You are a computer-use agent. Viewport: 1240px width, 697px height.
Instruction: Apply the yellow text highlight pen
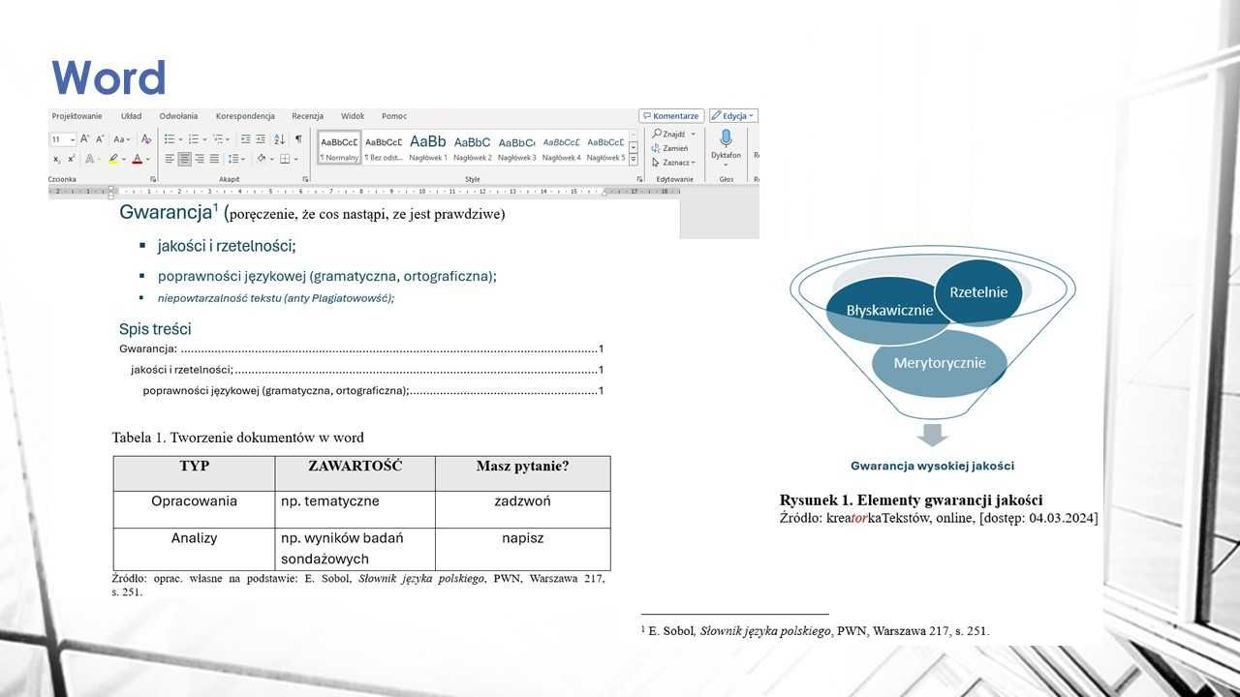(113, 159)
